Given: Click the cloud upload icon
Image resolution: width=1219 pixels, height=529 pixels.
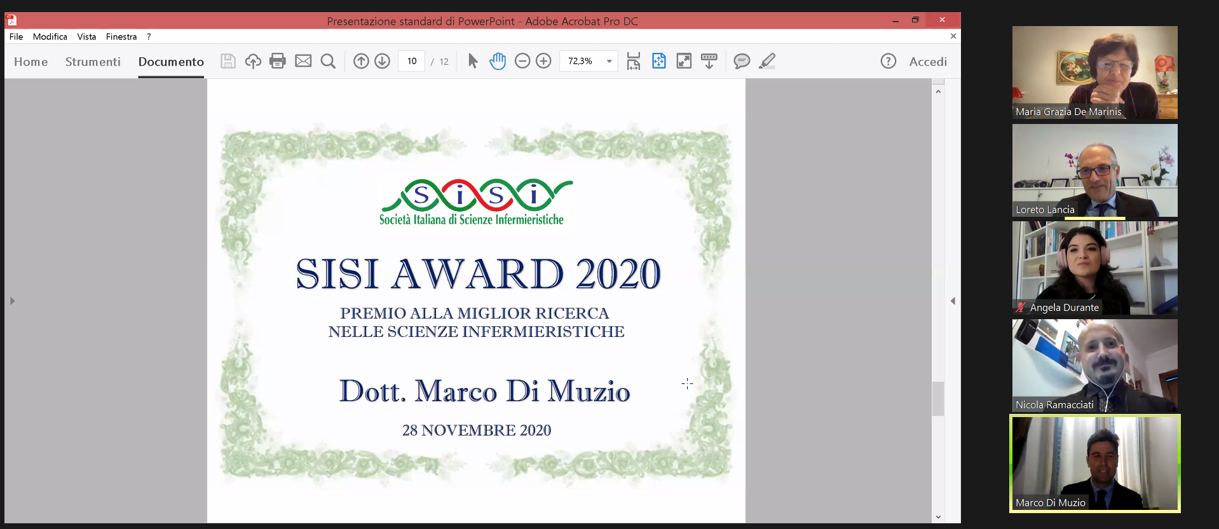Looking at the screenshot, I should [253, 61].
